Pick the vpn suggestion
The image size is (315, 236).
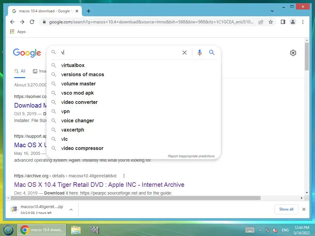(134, 111)
